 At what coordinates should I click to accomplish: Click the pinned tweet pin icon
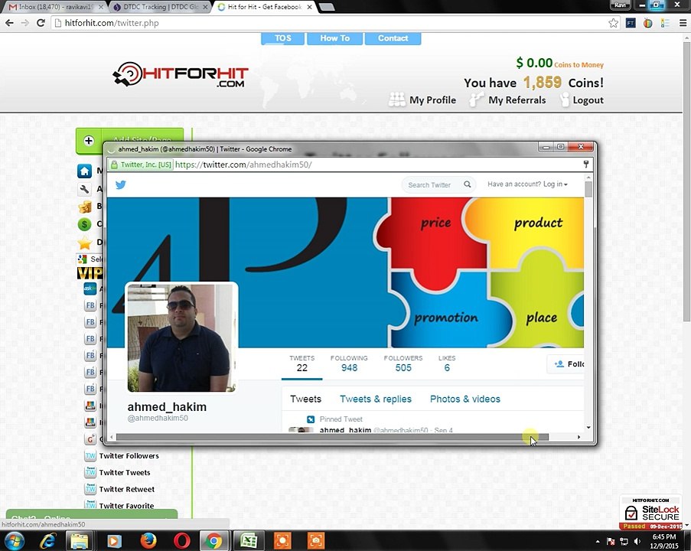tap(311, 419)
